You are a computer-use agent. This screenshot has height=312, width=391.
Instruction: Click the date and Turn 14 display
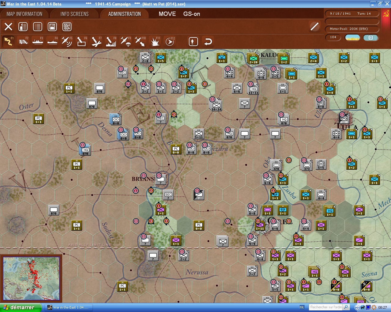[x=352, y=14]
